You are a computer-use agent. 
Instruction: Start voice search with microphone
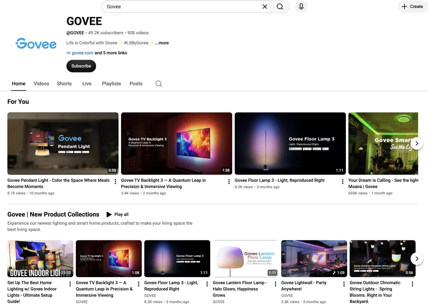301,7
